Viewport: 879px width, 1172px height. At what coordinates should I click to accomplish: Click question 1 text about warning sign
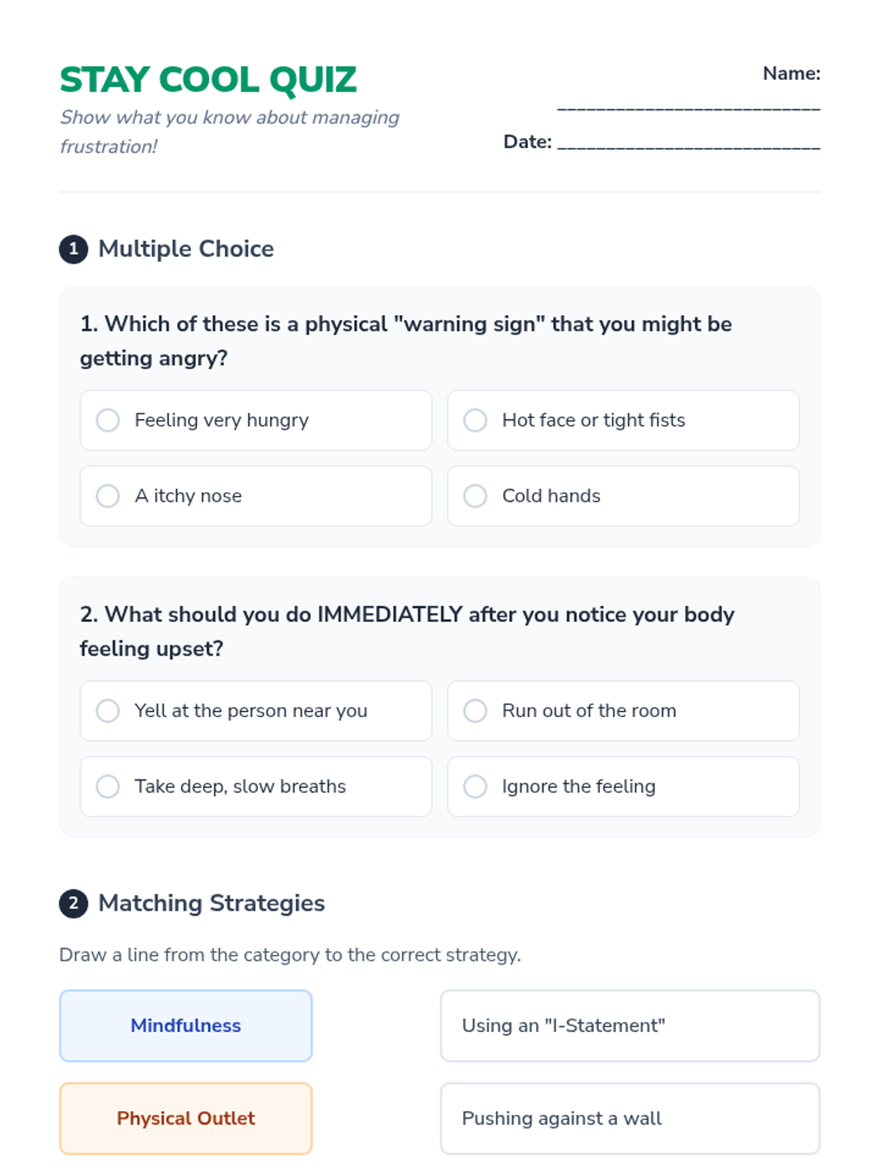click(x=406, y=341)
